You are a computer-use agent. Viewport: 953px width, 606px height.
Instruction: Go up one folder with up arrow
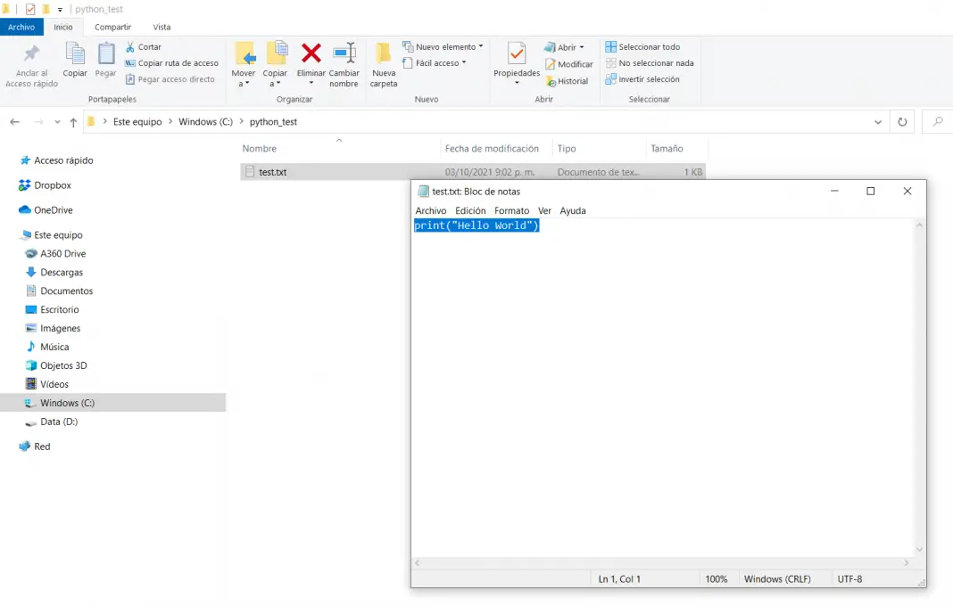pyautogui.click(x=73, y=122)
